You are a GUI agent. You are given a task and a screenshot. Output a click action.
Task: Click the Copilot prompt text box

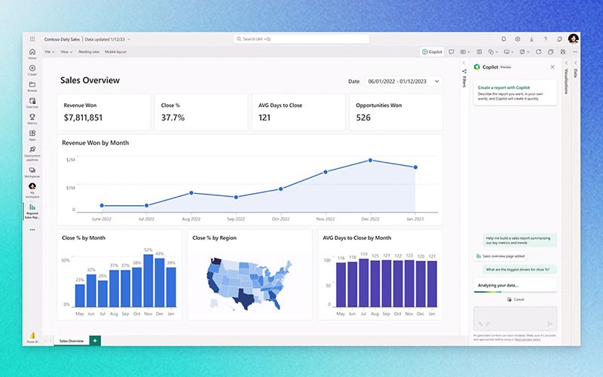pyautogui.click(x=515, y=317)
